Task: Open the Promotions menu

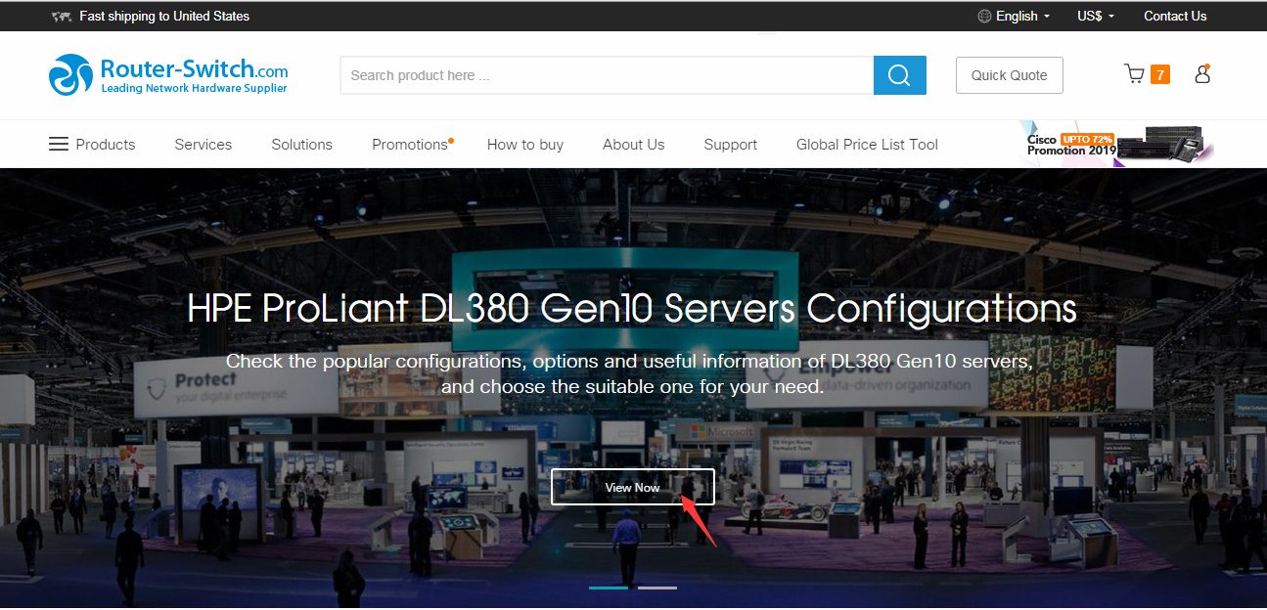Action: (411, 144)
